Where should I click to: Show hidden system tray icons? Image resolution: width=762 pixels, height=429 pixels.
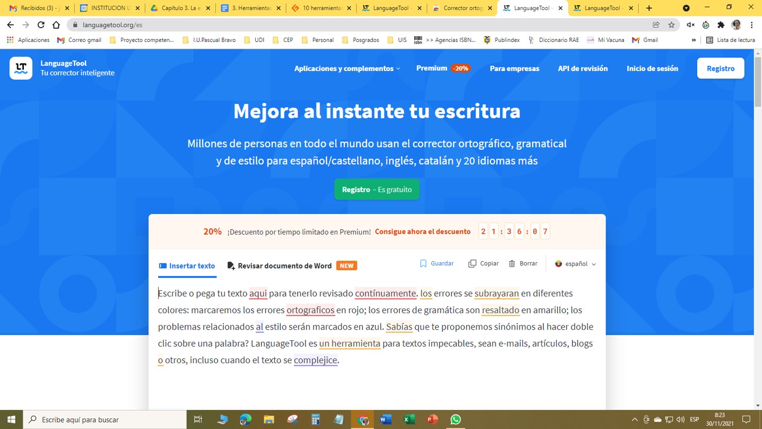click(635, 419)
